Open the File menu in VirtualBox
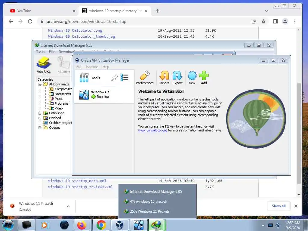 point(79,67)
